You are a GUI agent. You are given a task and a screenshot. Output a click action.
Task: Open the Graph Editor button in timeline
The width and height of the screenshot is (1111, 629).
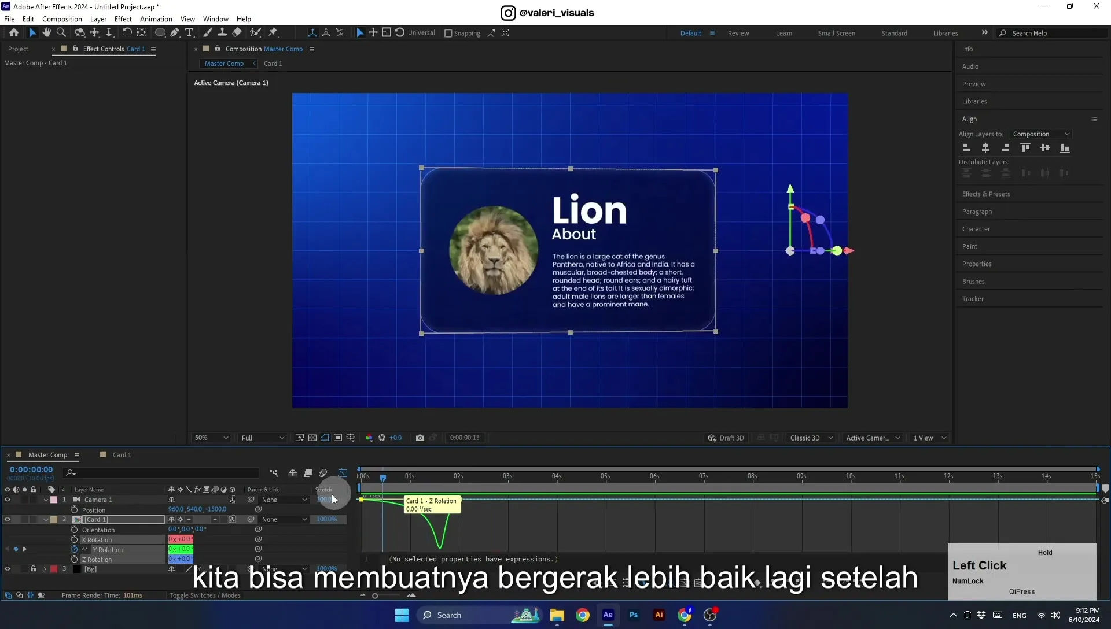tap(343, 473)
